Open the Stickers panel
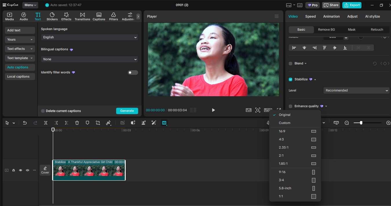391x206 pixels. [52, 16]
